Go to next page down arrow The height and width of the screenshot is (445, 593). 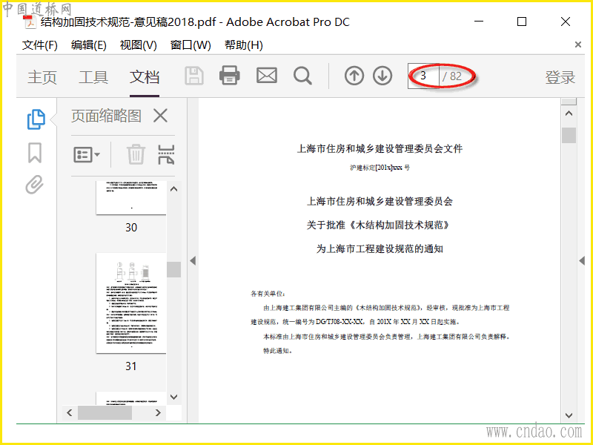[x=382, y=76]
